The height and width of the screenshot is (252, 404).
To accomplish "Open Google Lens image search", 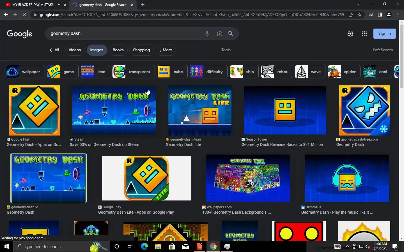I will point(219,34).
